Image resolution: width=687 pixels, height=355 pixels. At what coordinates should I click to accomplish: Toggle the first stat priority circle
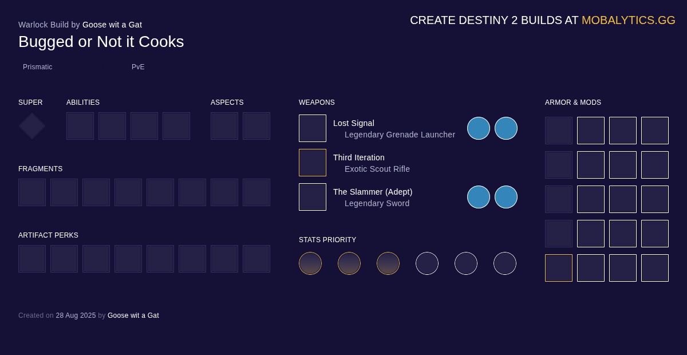click(x=310, y=263)
